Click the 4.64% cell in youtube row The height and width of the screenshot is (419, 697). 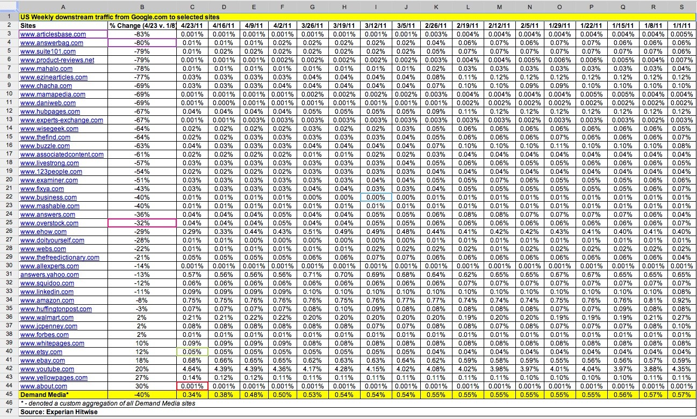pos(192,369)
